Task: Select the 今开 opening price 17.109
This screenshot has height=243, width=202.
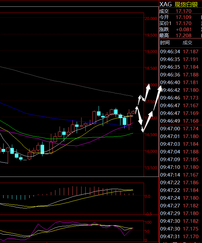Action: pos(184,17)
